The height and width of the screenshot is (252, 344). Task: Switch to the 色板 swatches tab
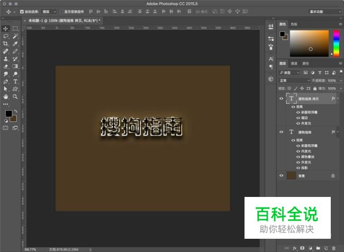(294, 24)
